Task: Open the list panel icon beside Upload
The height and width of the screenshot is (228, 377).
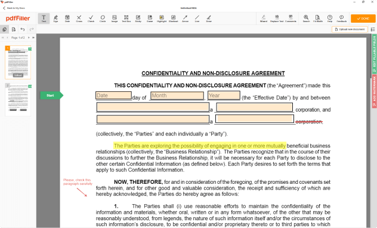Action: tap(373, 29)
